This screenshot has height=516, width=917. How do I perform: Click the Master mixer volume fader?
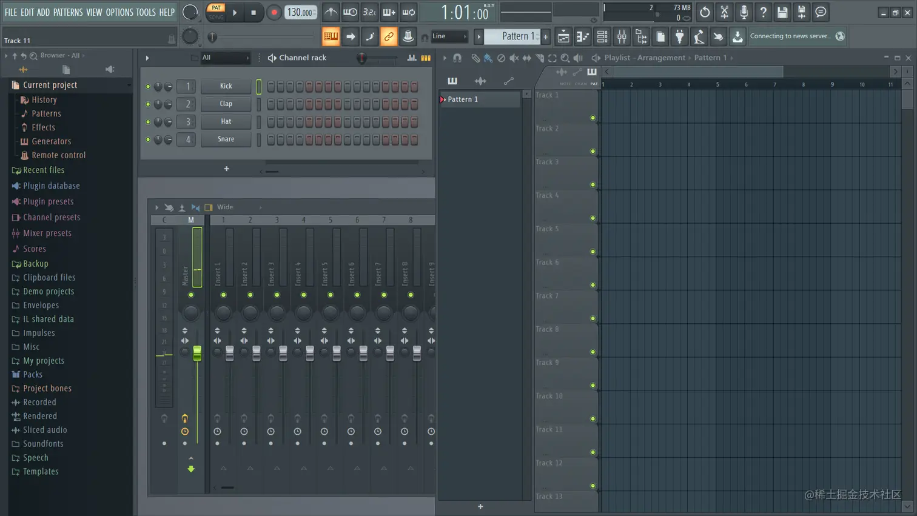tap(197, 353)
